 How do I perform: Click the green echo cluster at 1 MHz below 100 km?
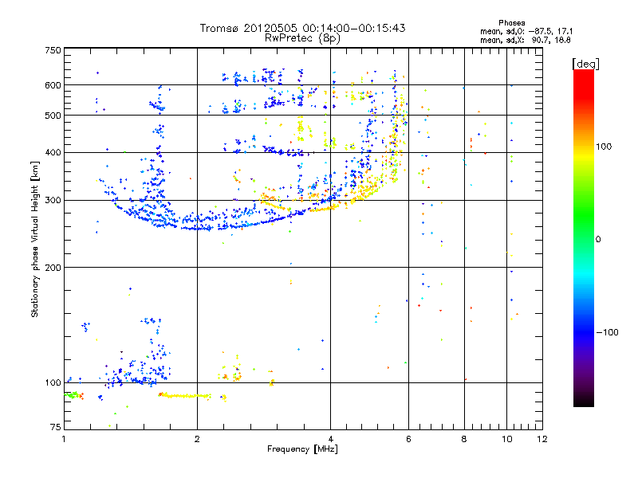click(72, 394)
